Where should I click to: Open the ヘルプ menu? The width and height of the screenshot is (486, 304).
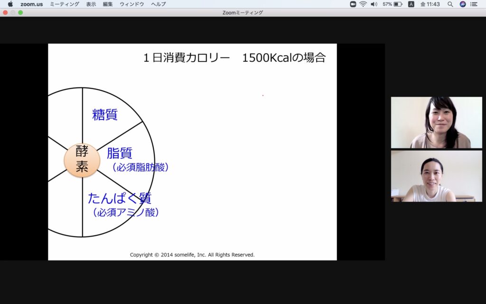[158, 4]
